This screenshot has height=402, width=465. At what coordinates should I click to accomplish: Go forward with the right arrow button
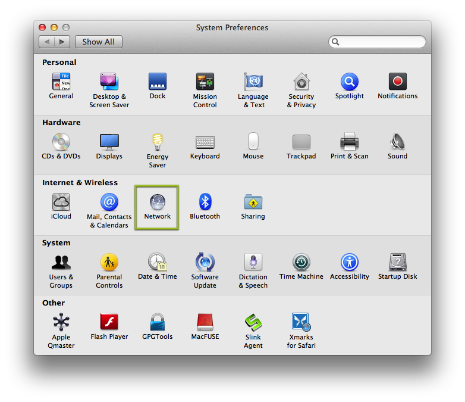coord(62,42)
